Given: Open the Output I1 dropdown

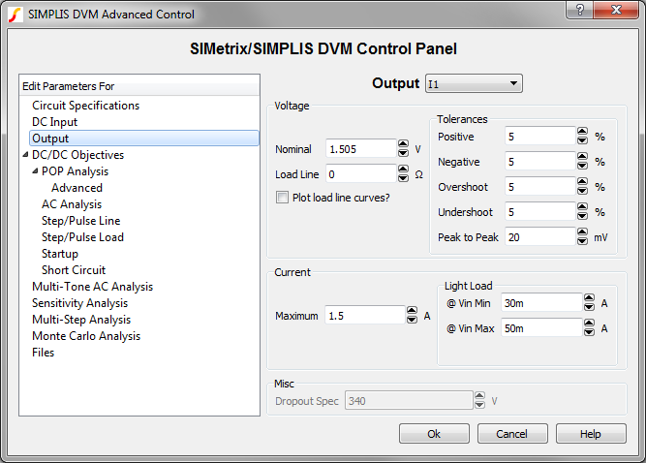Looking at the screenshot, I should pyautogui.click(x=474, y=84).
